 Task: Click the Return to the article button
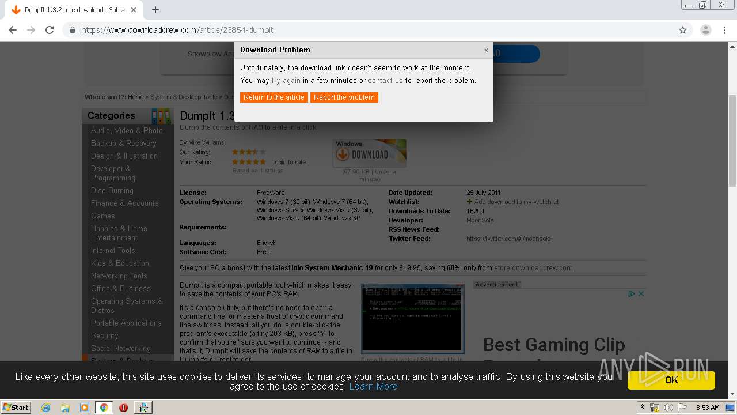click(x=274, y=97)
